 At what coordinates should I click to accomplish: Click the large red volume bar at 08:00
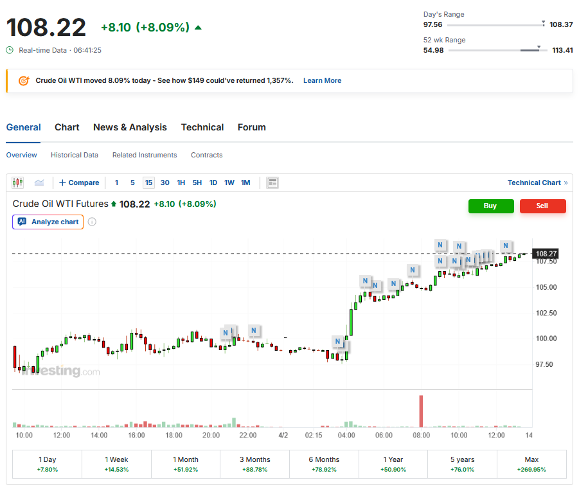(x=421, y=411)
